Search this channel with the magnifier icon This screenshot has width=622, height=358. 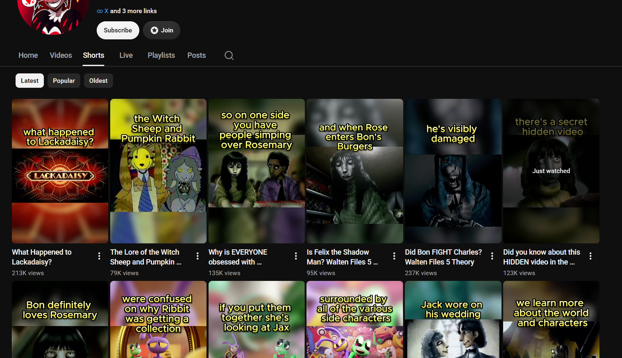tap(229, 55)
